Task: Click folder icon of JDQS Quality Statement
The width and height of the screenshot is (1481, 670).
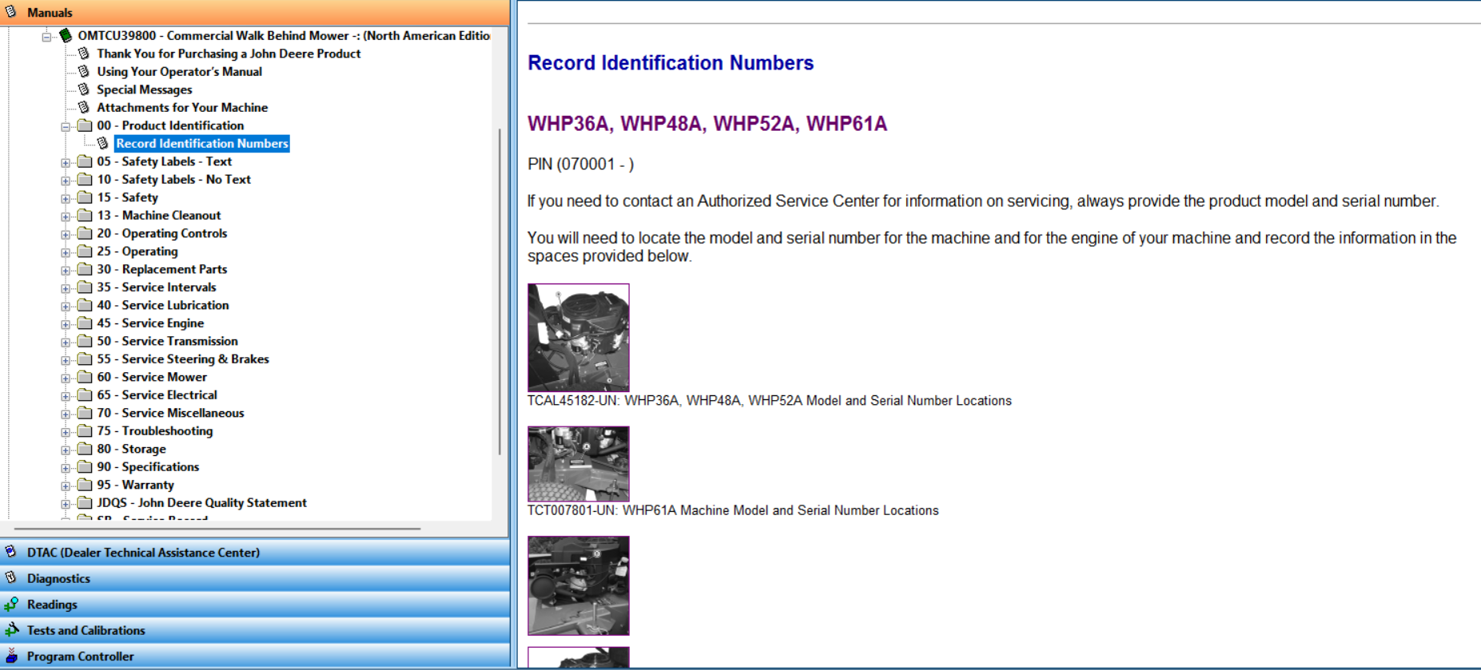Action: click(85, 502)
